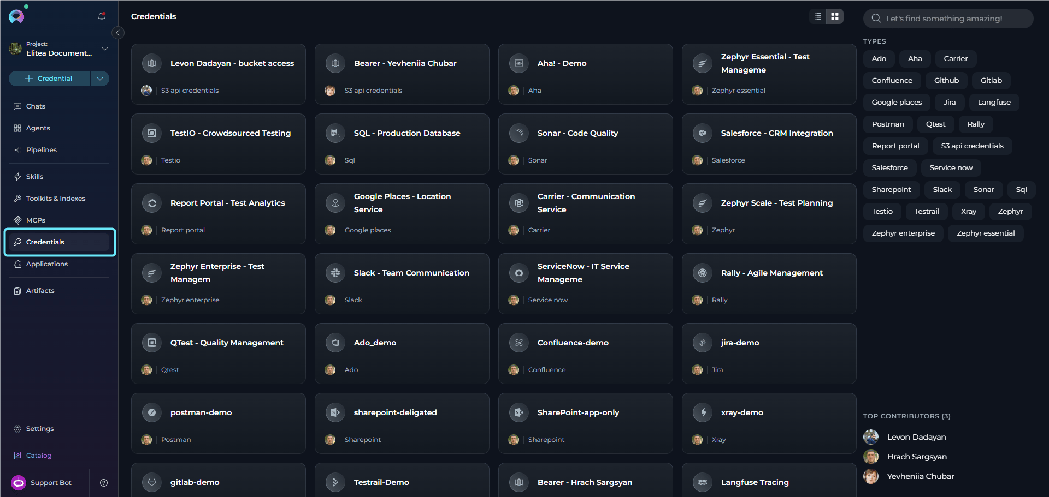The width and height of the screenshot is (1049, 497).
Task: Open Zephyr Enterprise Test Management card
Action: point(219,284)
